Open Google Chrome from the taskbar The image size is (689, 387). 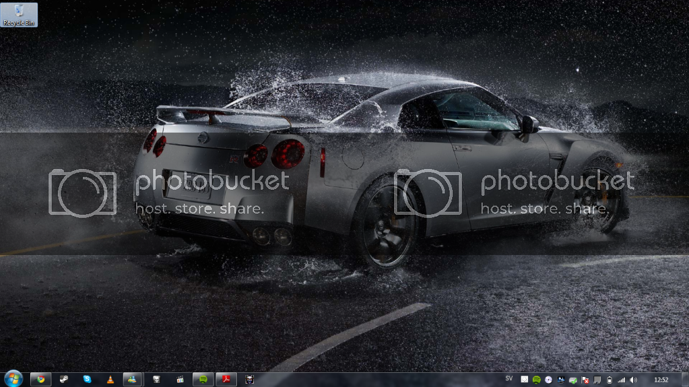pos(40,380)
